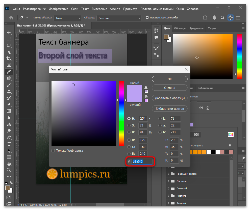The width and height of the screenshot is (250, 210).
Task: Click the hue slider in color dialog
Action: (121, 113)
